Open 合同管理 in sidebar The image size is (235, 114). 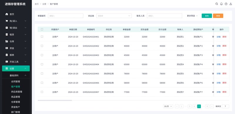click(x=16, y=82)
